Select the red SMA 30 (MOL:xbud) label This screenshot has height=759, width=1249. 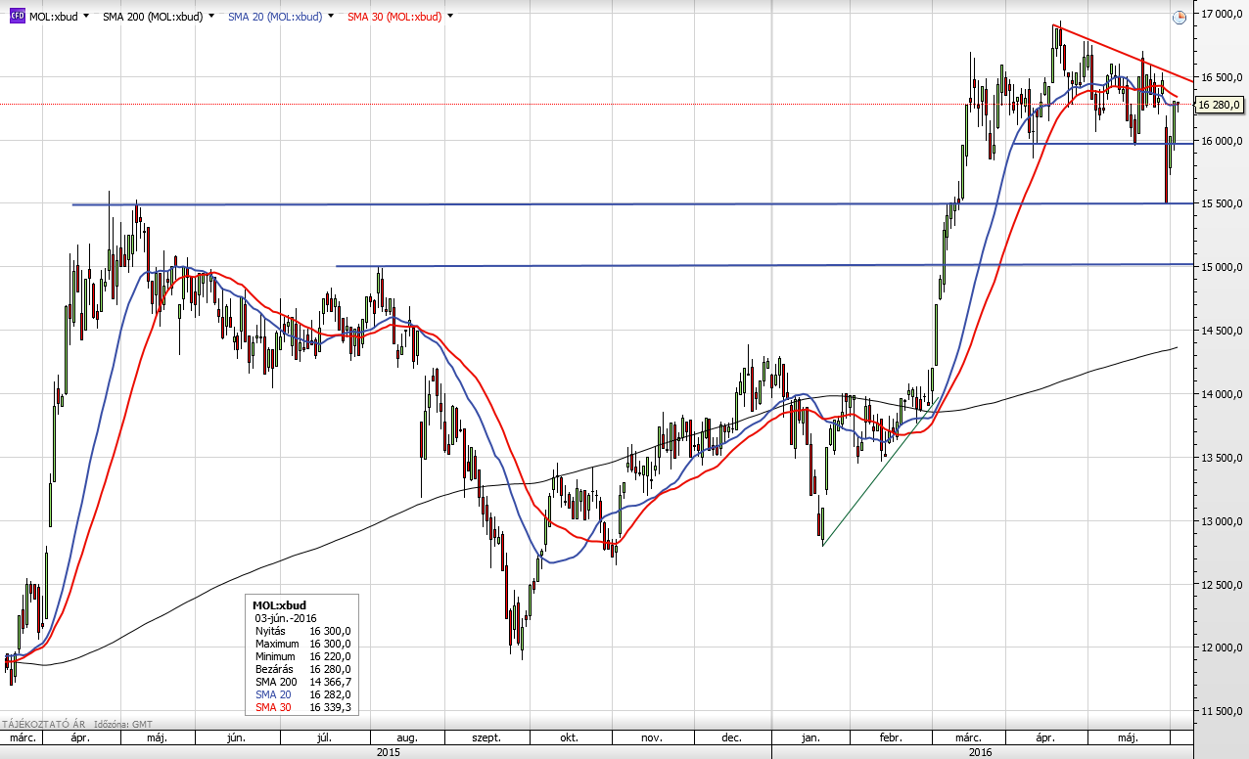coord(393,17)
